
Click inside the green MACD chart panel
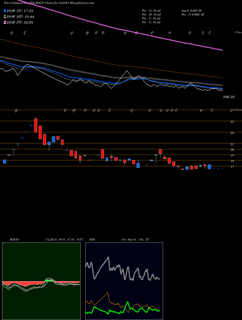coord(41,281)
